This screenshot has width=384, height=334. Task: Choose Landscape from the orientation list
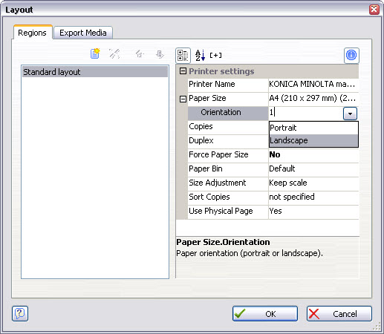pyautogui.click(x=313, y=140)
